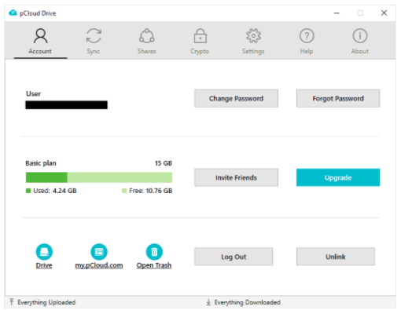This screenshot has height=310, width=401.
Task: Click the dark green used storage bar
Action: (46, 177)
